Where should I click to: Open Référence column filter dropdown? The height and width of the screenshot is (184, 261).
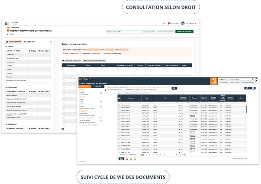[x=141, y=103]
